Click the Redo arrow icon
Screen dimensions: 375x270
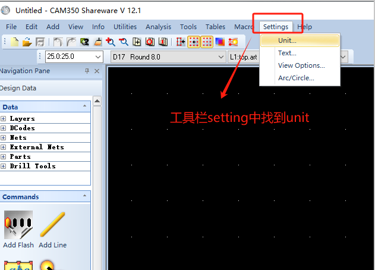pyautogui.click(x=71, y=42)
